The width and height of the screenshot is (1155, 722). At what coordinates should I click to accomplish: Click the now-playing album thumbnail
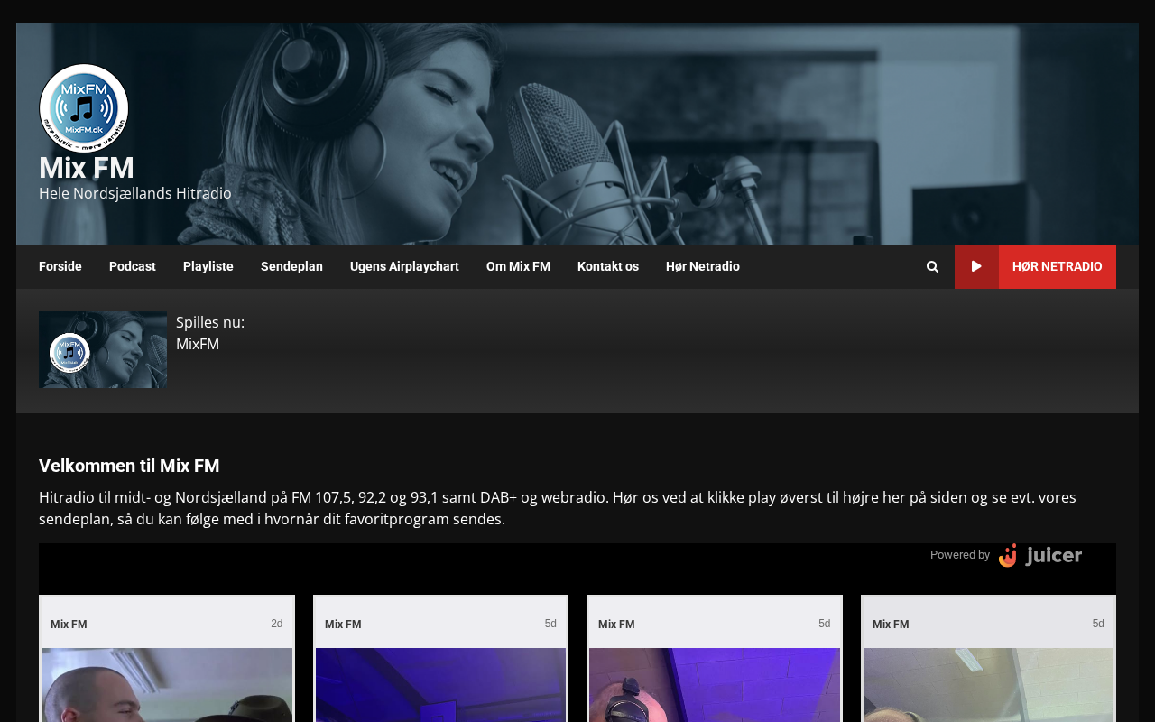(103, 350)
